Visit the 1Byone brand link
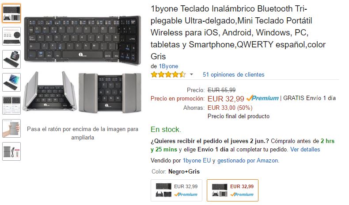 tap(168, 66)
